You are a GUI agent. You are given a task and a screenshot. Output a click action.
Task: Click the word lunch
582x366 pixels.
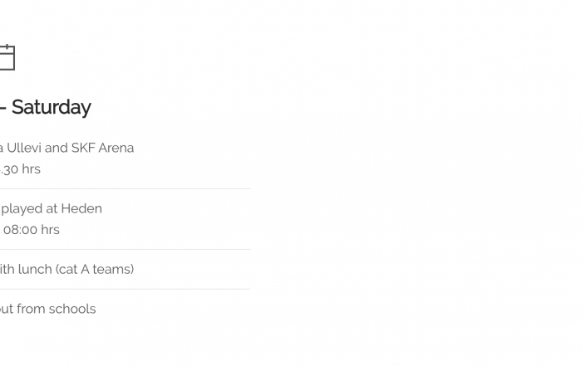pos(35,269)
